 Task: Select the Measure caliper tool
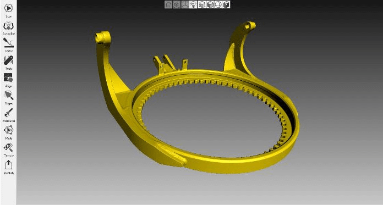coord(8,113)
